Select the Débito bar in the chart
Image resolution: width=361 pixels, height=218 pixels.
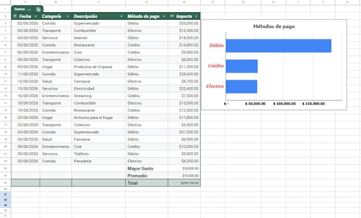tap(278, 46)
